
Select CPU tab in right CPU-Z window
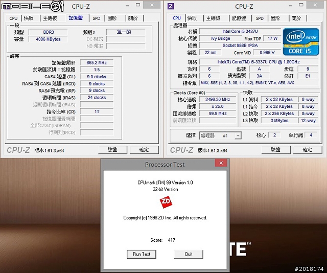tap(177, 18)
